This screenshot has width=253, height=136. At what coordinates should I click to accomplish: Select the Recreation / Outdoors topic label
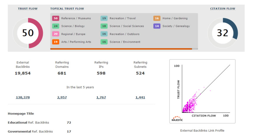124,34
